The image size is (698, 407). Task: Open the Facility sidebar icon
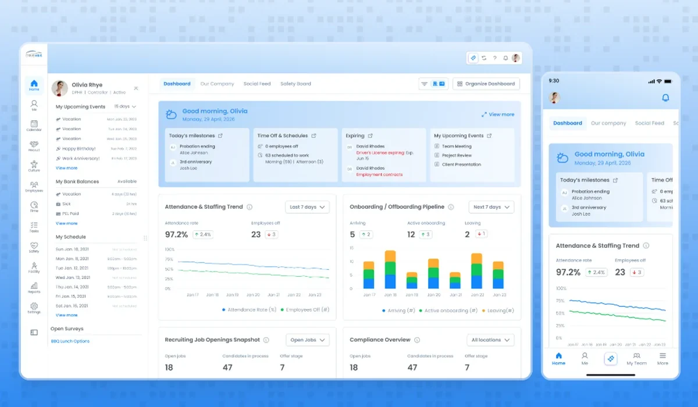[x=34, y=268]
